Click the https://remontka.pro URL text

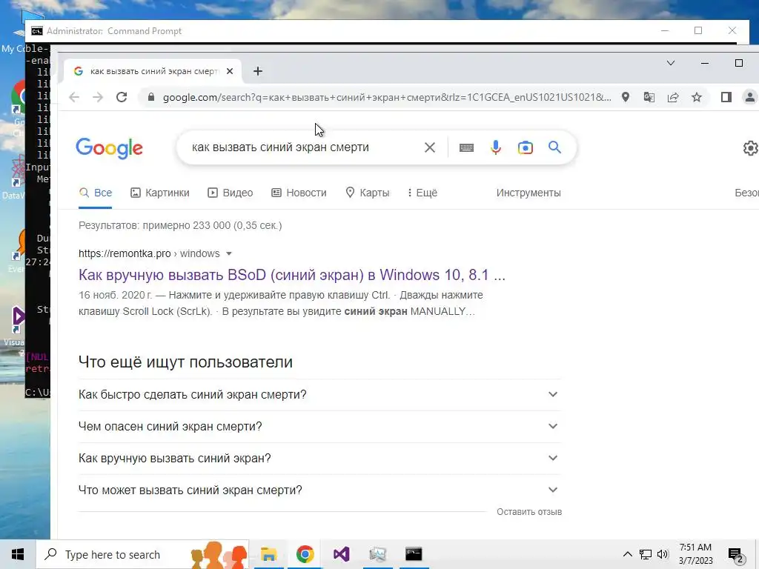pos(125,253)
